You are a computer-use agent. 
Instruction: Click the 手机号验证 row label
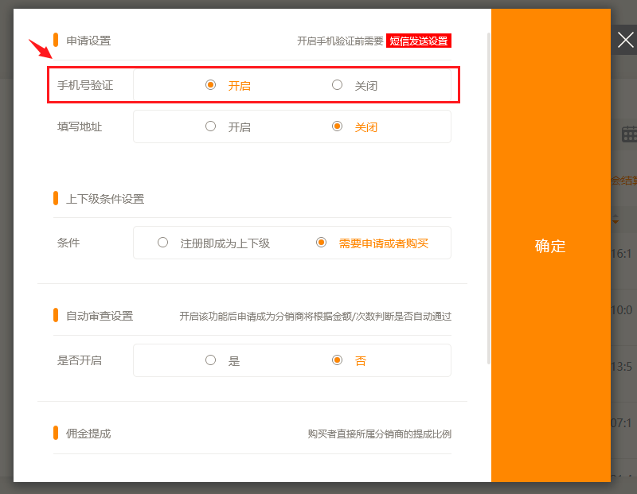coord(85,85)
